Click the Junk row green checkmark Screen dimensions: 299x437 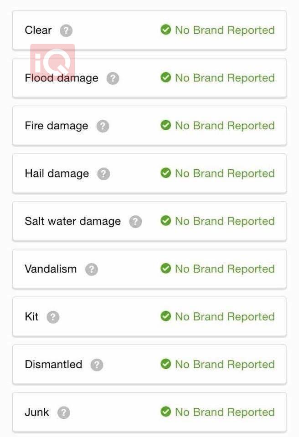point(165,412)
